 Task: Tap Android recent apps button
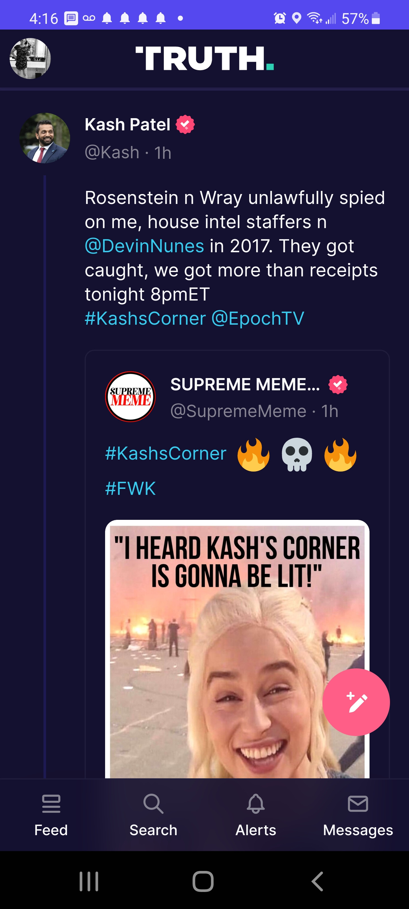click(89, 881)
